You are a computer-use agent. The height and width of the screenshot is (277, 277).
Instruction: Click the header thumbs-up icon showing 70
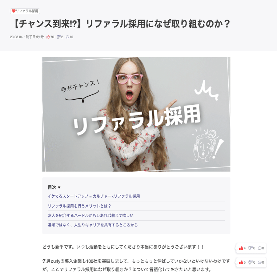tap(48, 37)
